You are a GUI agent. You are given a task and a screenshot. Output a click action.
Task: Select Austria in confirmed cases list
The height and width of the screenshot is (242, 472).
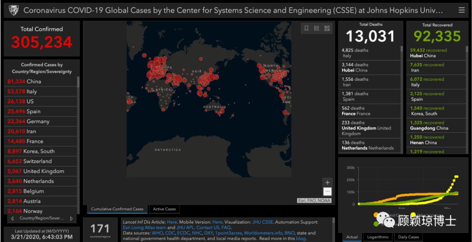click(x=41, y=201)
